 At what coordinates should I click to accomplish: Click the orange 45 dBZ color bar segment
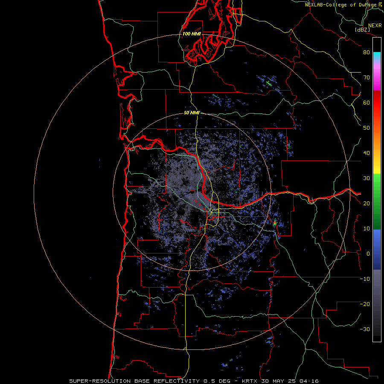377,141
